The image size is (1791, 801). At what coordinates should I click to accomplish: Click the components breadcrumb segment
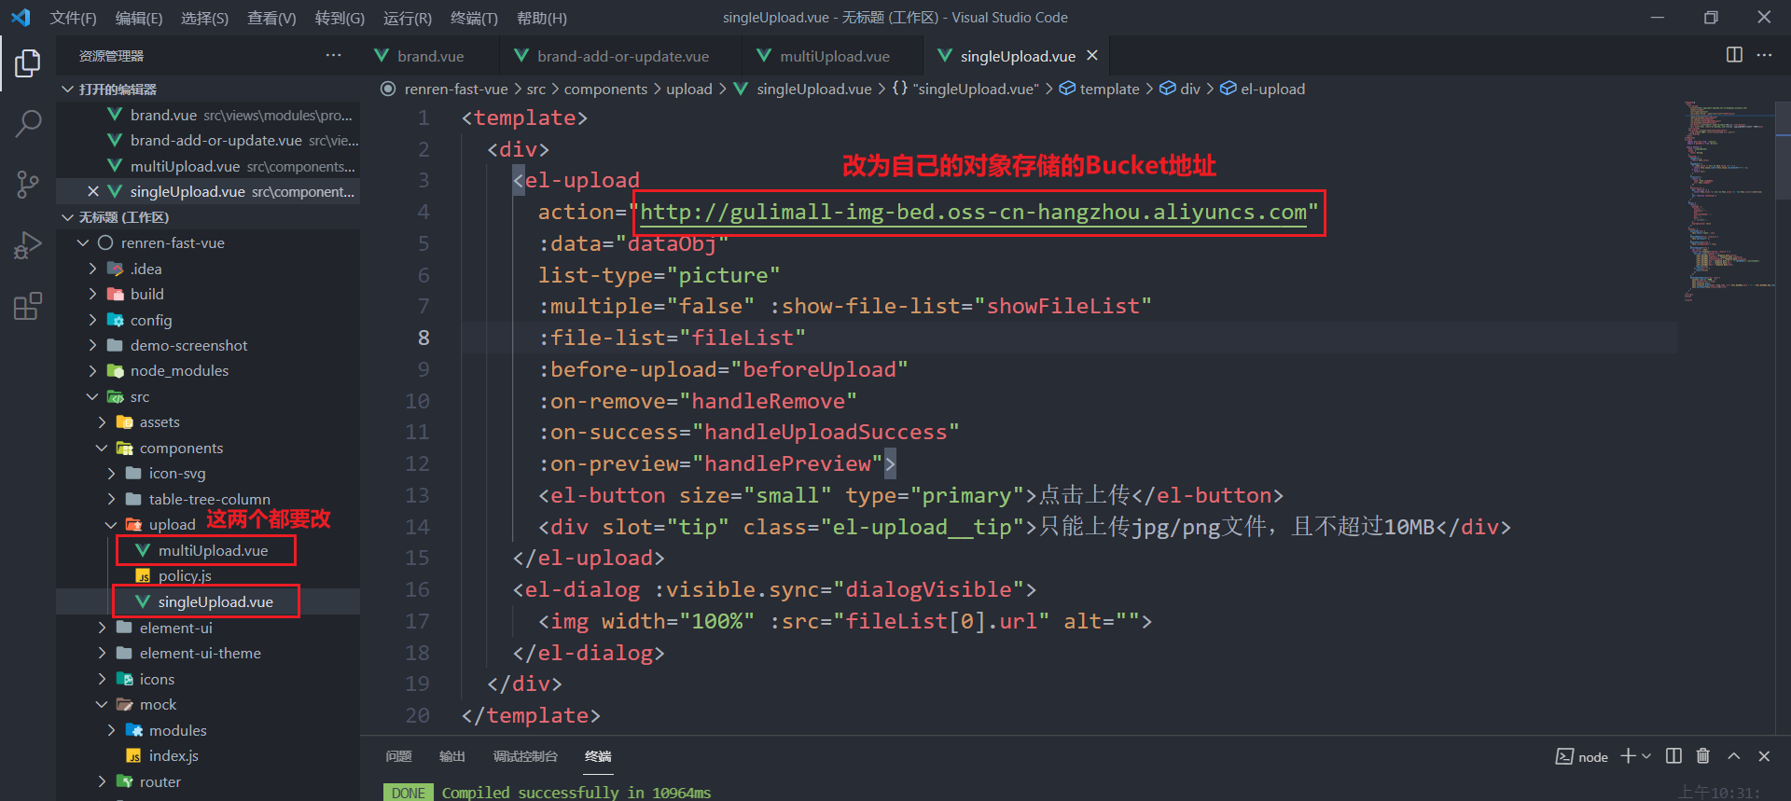click(x=605, y=89)
